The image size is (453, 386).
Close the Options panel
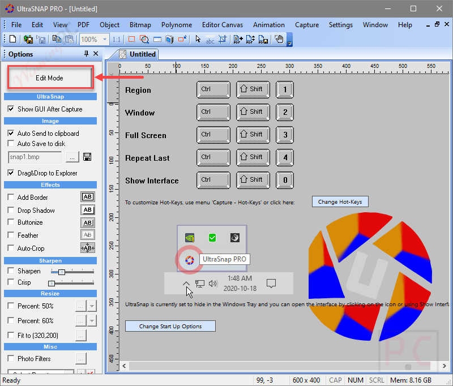pyautogui.click(x=96, y=54)
